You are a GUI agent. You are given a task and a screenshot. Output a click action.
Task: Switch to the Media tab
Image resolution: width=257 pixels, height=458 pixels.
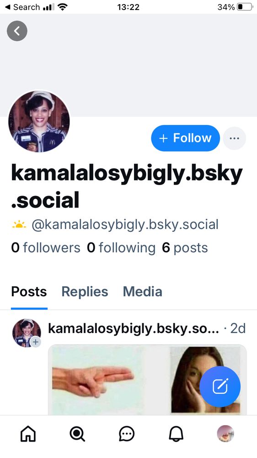click(x=142, y=291)
